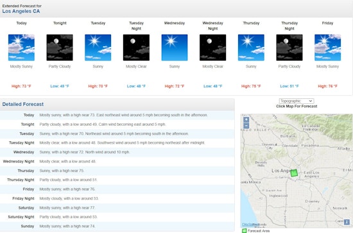This screenshot has height=233, width=353.
Task: Click the Friday detailed forecast row label
Action: (x=28, y=189)
